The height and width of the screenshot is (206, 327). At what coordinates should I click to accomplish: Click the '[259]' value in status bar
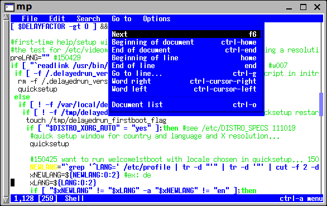click(48, 199)
